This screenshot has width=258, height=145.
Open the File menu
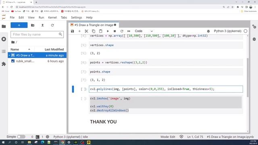click(12, 17)
